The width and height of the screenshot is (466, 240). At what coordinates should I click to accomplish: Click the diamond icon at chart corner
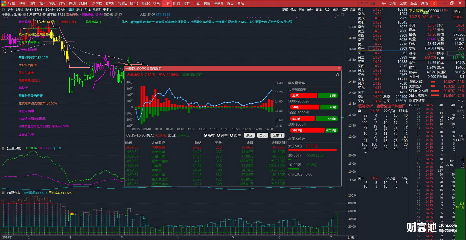click(x=338, y=14)
